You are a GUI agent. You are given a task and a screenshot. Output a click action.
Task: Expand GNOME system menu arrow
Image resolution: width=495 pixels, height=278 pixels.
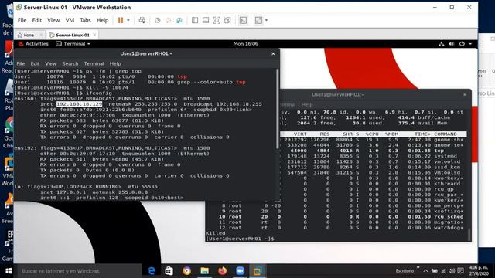[470, 44]
